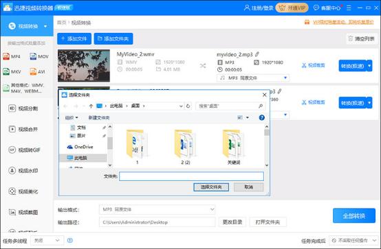Click the 输出路径 path field
This screenshot has width=381, height=249.
click(157, 222)
